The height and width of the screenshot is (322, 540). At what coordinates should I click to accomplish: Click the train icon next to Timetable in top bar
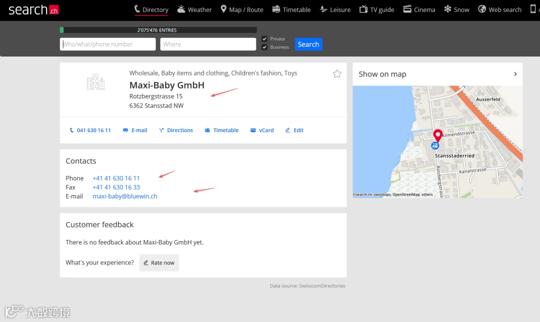coord(276,9)
